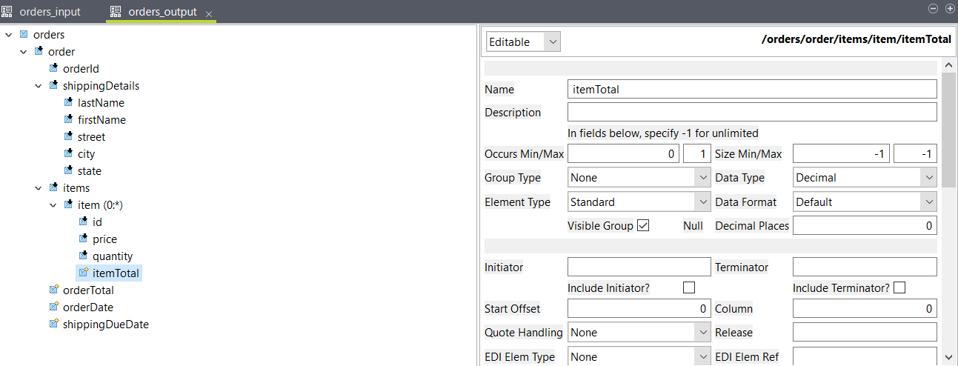Toggle the Visible Group checkbox

click(643, 225)
